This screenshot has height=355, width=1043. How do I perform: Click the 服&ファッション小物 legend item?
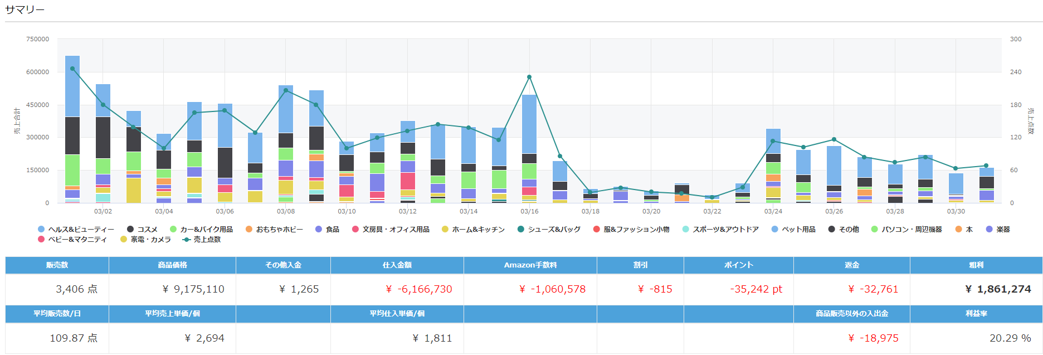pyautogui.click(x=632, y=230)
